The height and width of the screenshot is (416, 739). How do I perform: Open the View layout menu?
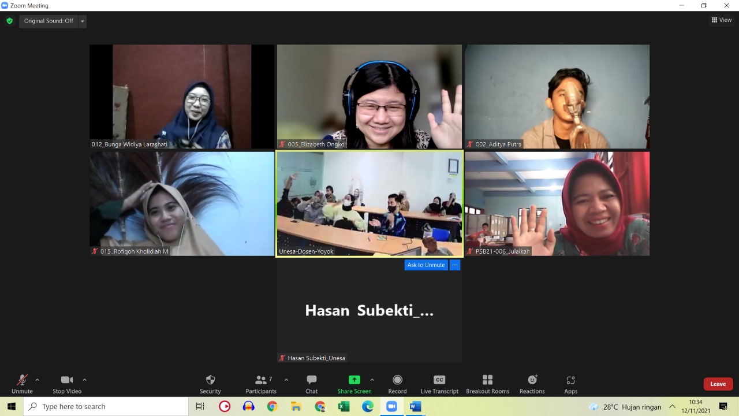coord(722,20)
